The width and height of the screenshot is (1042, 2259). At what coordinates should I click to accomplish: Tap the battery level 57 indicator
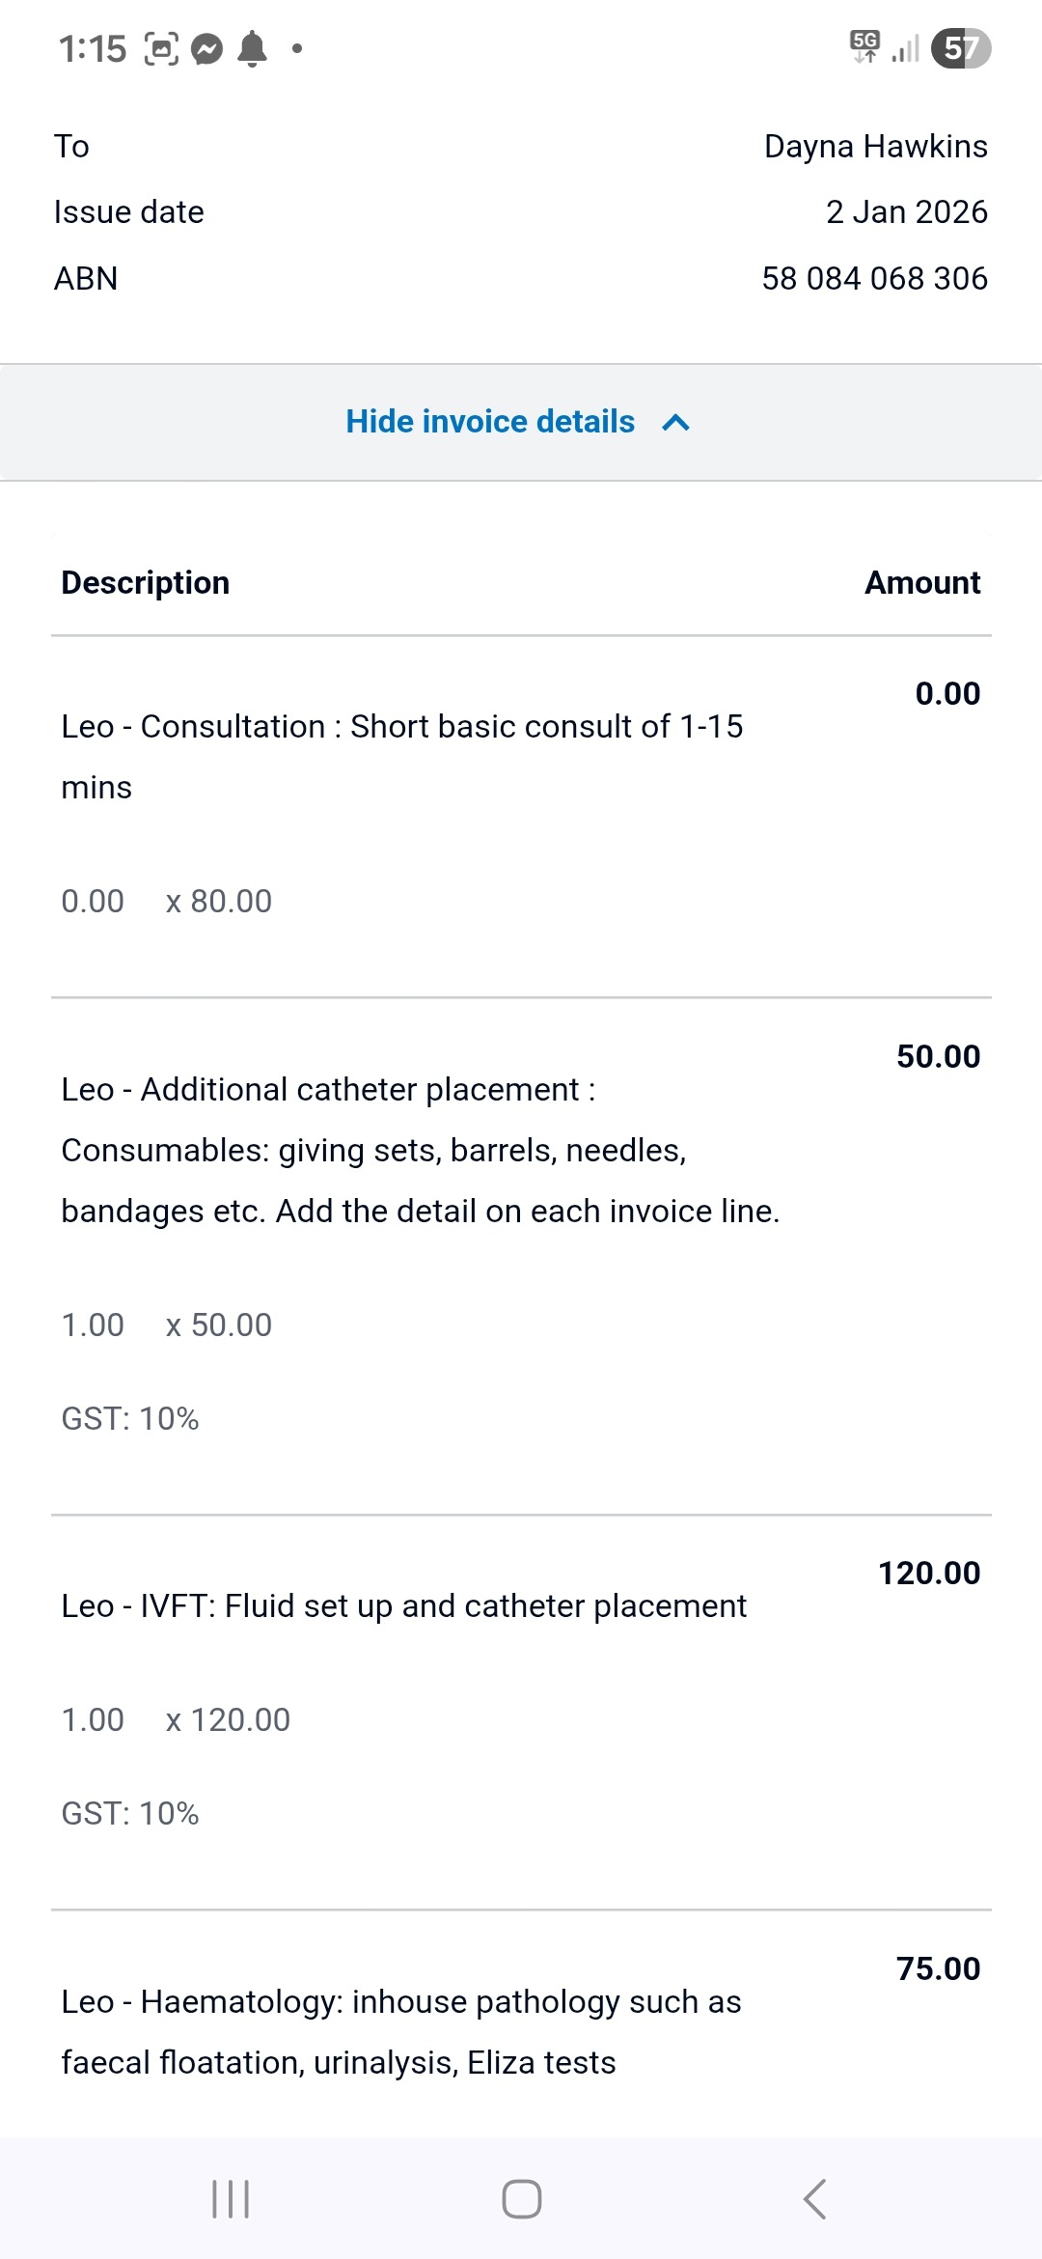pos(960,48)
